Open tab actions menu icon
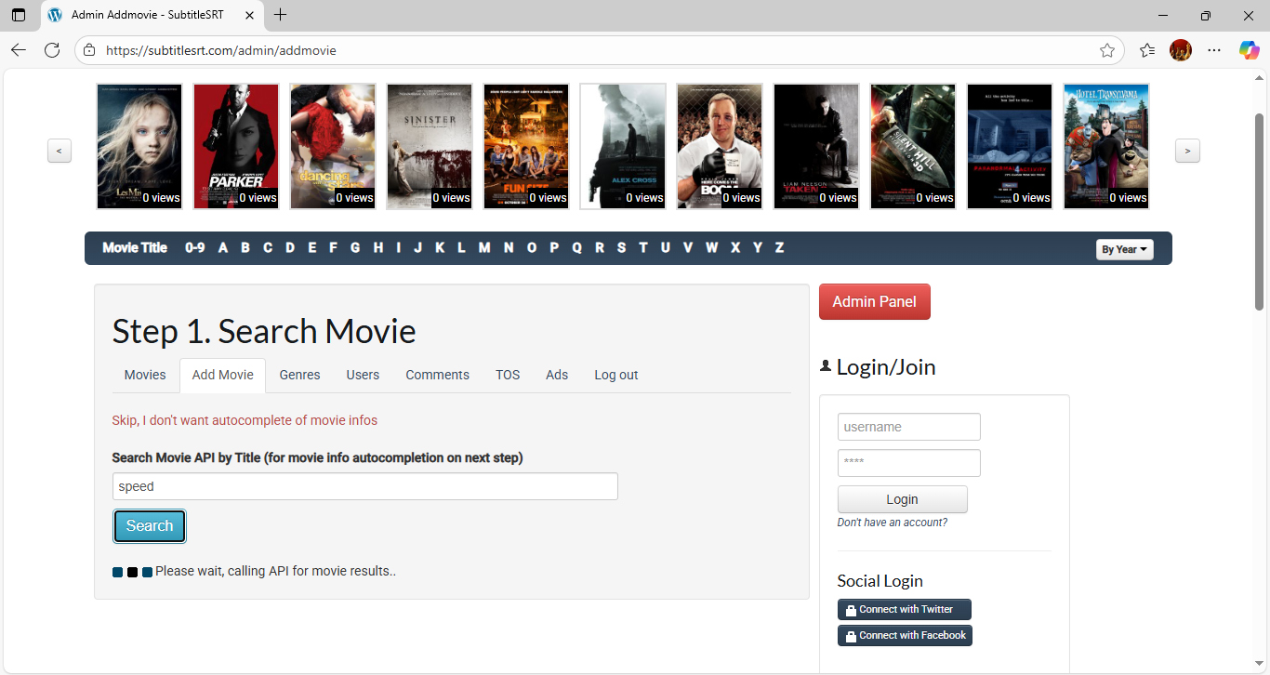This screenshot has width=1270, height=675. pyautogui.click(x=19, y=15)
